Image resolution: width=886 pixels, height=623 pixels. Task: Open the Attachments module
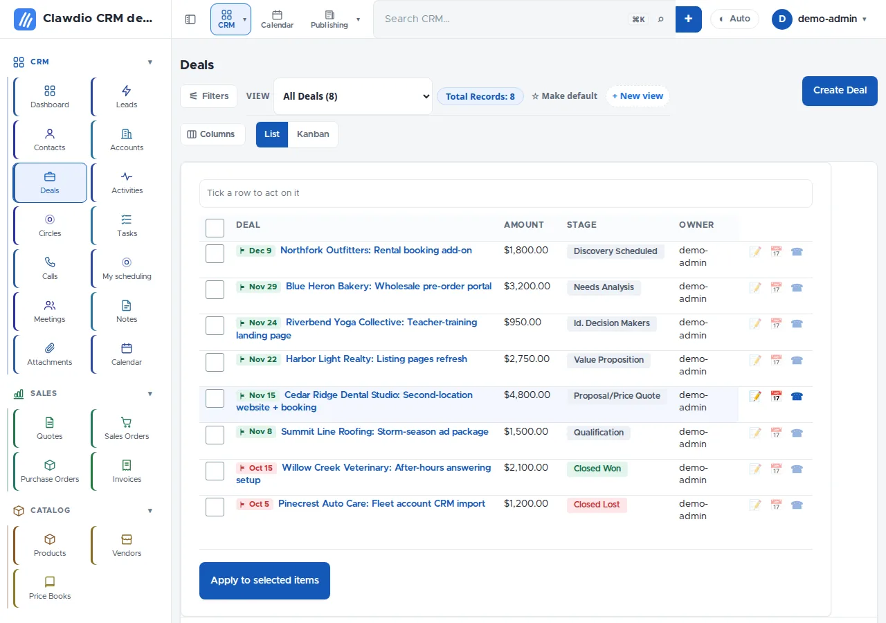coord(50,354)
